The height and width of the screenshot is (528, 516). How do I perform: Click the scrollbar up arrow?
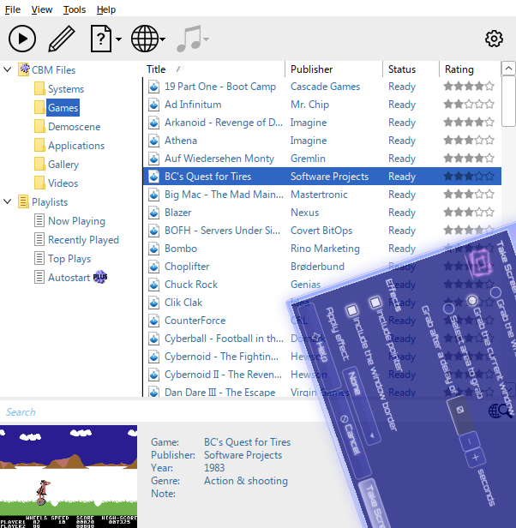click(x=508, y=69)
